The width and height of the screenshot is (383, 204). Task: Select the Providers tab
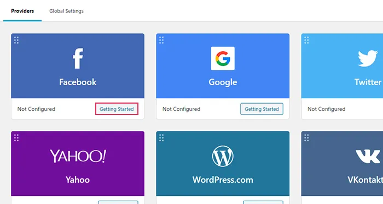(x=22, y=11)
